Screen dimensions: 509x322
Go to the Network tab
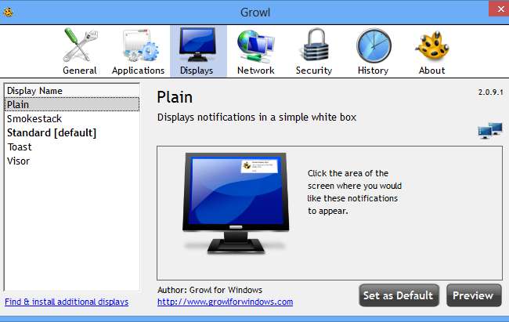256,52
